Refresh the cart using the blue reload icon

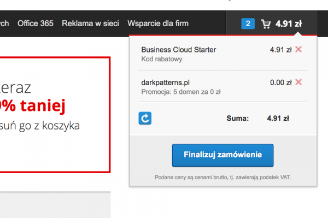145,119
